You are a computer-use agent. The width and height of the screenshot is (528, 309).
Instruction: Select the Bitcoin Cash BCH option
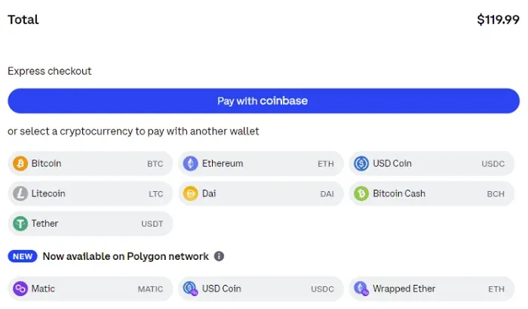click(x=431, y=193)
